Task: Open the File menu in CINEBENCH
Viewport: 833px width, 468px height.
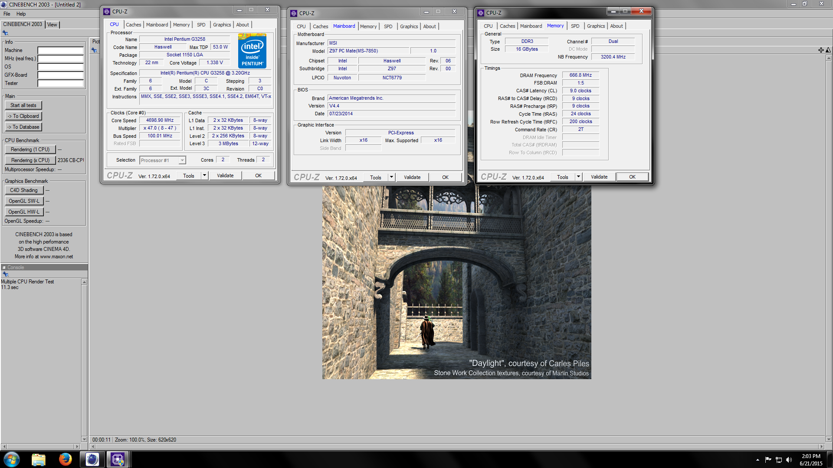Action: (7, 14)
